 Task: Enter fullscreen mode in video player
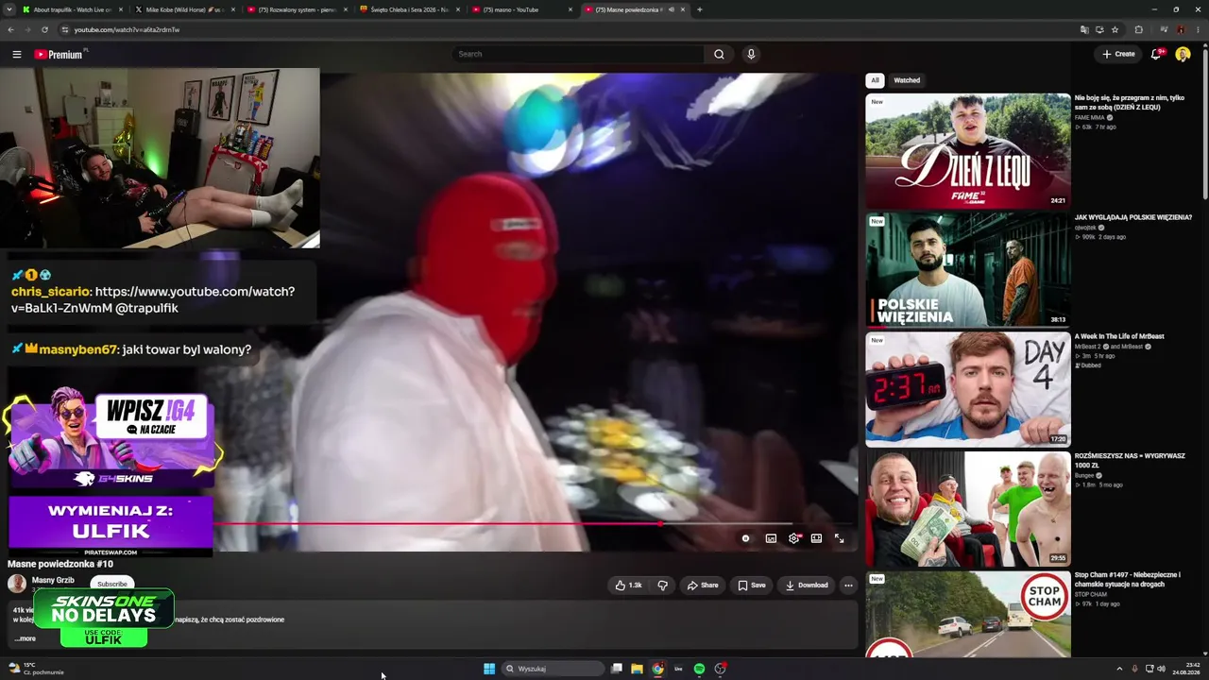click(x=839, y=538)
